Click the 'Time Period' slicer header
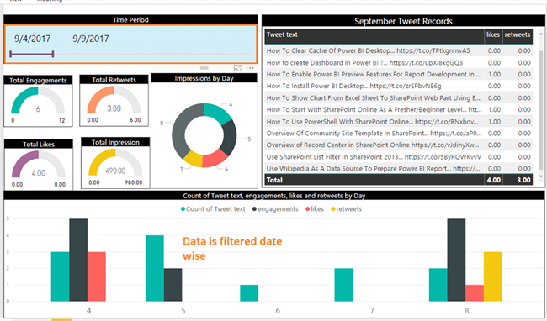The width and height of the screenshot is (547, 321). point(130,20)
